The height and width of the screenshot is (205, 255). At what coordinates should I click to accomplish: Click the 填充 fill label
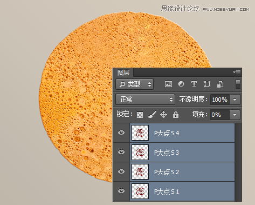[x=200, y=115]
